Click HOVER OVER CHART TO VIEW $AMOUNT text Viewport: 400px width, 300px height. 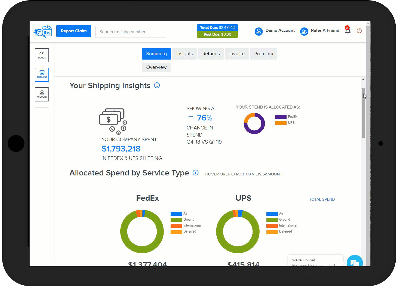tap(244, 174)
